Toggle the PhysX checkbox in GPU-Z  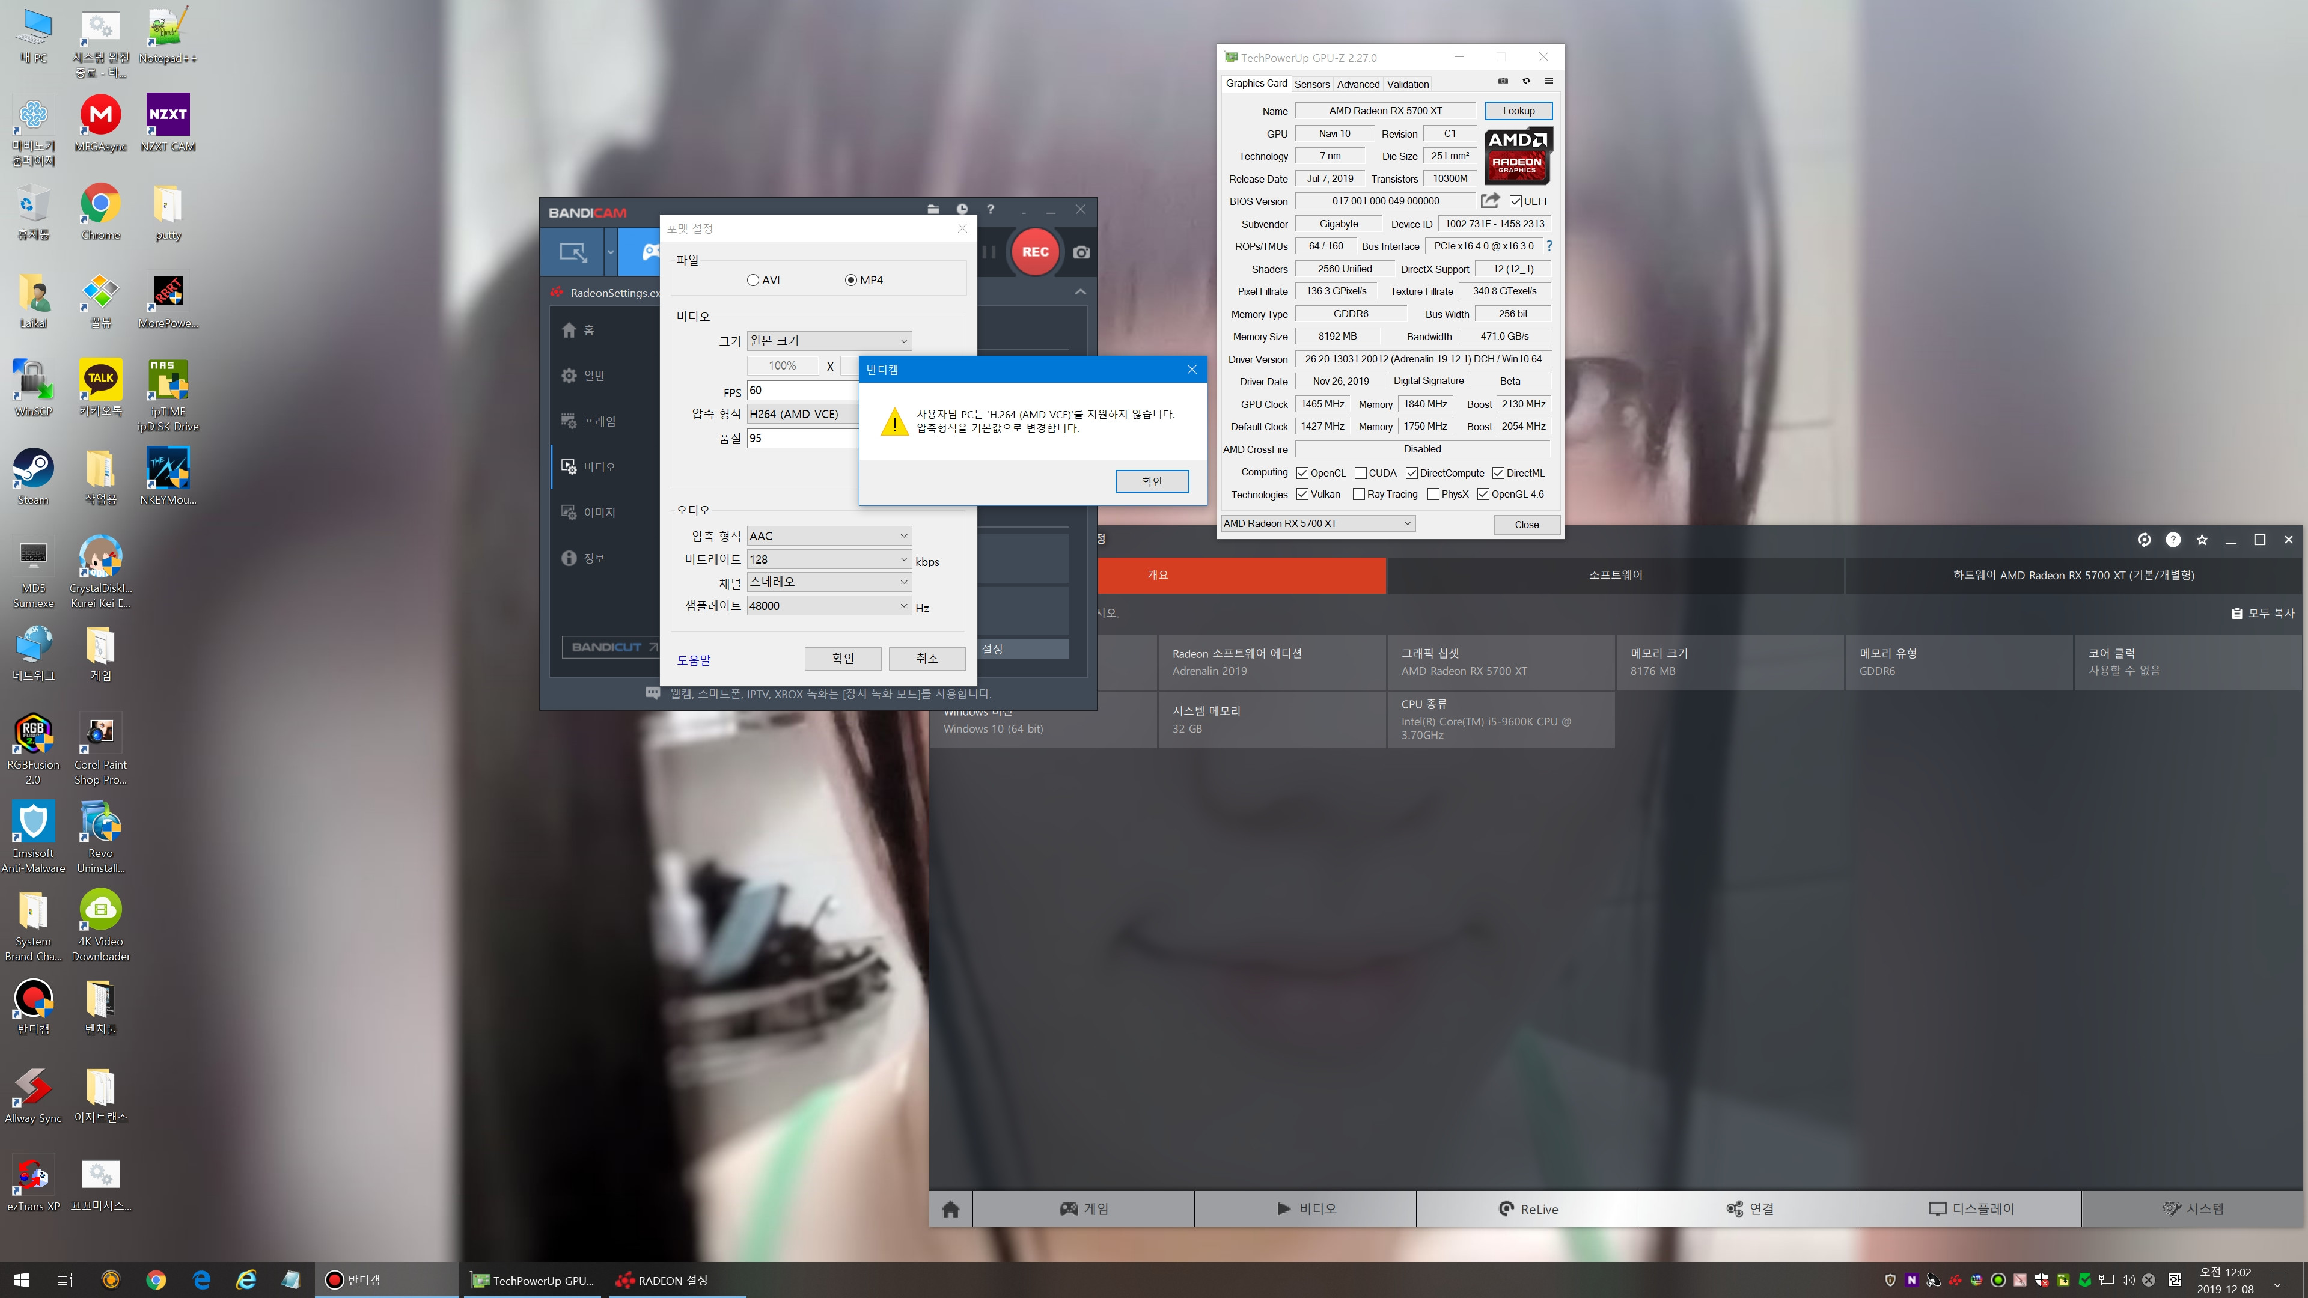point(1433,495)
